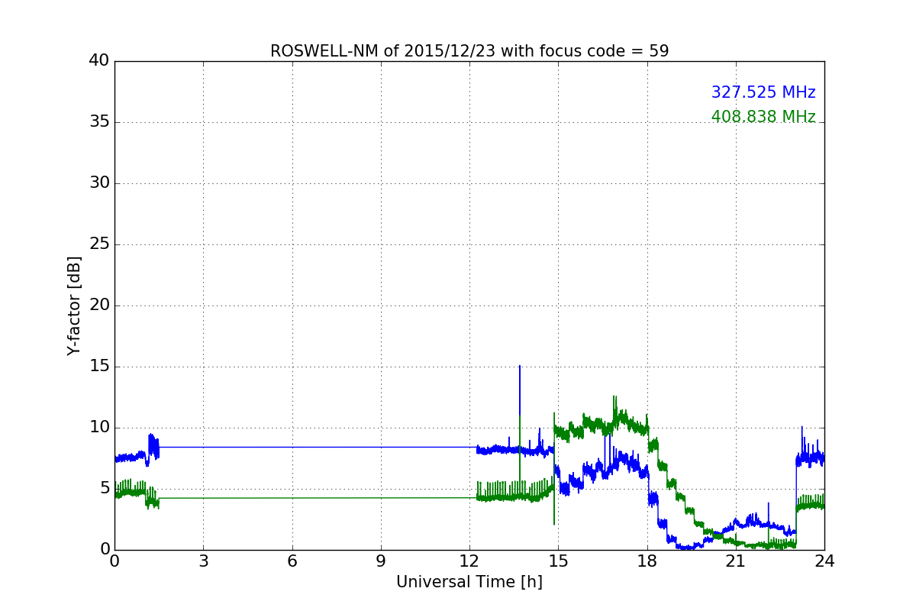Click the y-axis tick label '20'
This screenshot has height=611, width=916.
[99, 305]
